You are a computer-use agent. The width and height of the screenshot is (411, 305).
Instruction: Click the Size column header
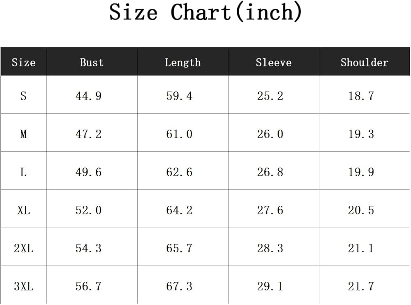pos(23,63)
